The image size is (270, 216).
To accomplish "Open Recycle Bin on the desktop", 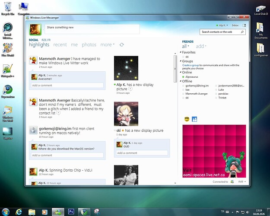I will pos(8,9).
